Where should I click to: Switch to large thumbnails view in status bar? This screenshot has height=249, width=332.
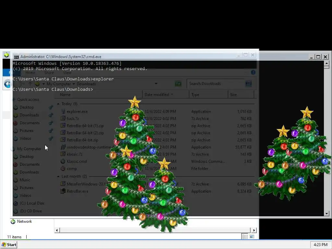pyautogui.click(x=252, y=237)
